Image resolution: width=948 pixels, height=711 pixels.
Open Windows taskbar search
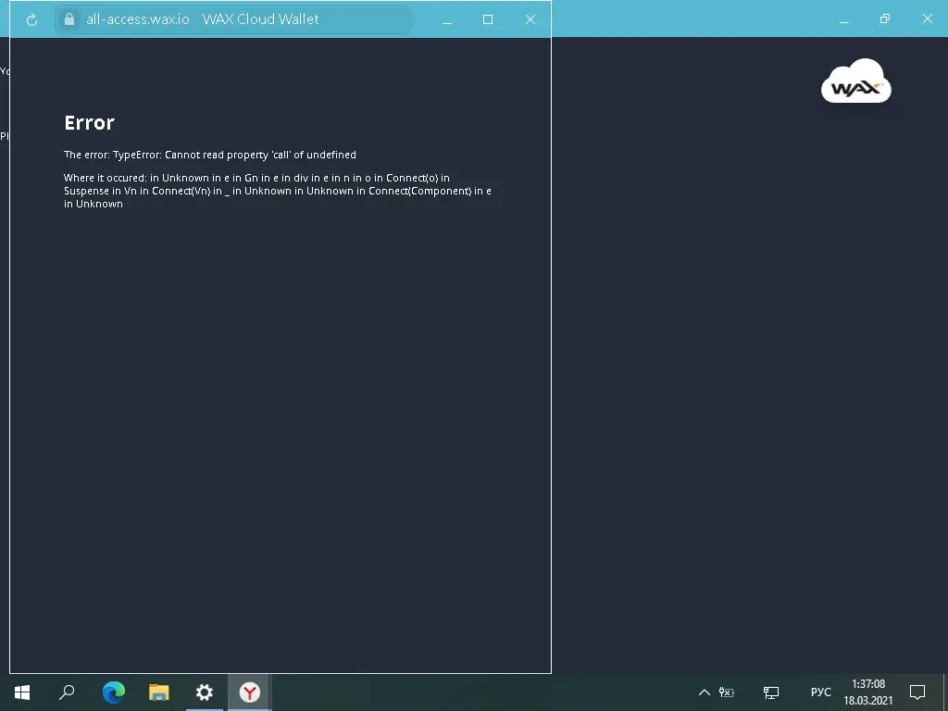67,692
